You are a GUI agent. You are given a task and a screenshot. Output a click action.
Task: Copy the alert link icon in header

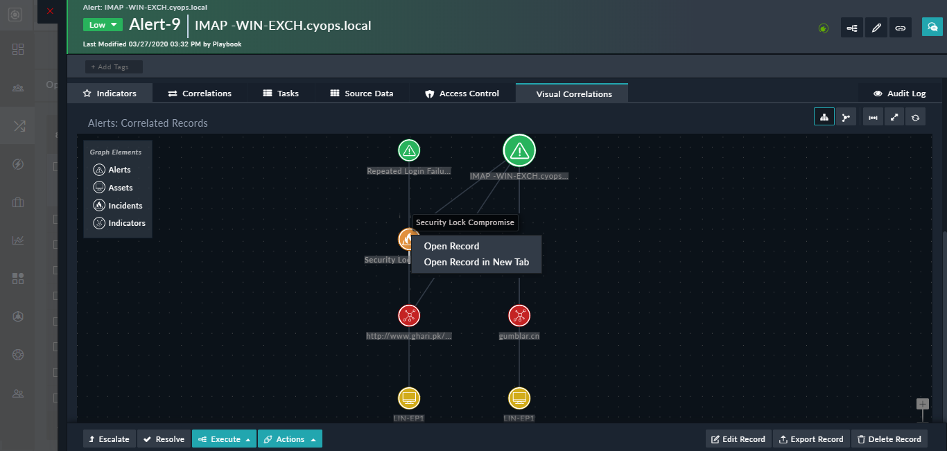point(900,28)
